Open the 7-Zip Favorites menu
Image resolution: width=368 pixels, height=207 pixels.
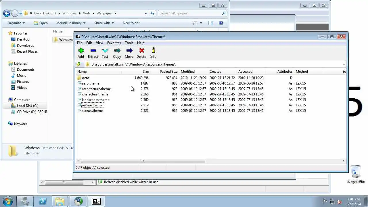(x=114, y=43)
